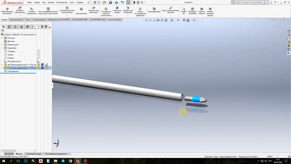The height and width of the screenshot is (164, 291).
Task: Click the Smart Fasteners (Автокрепежи) icon
Action: pyautogui.click(x=81, y=9)
